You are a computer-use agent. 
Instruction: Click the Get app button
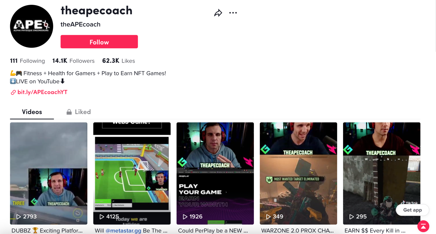[x=412, y=210]
